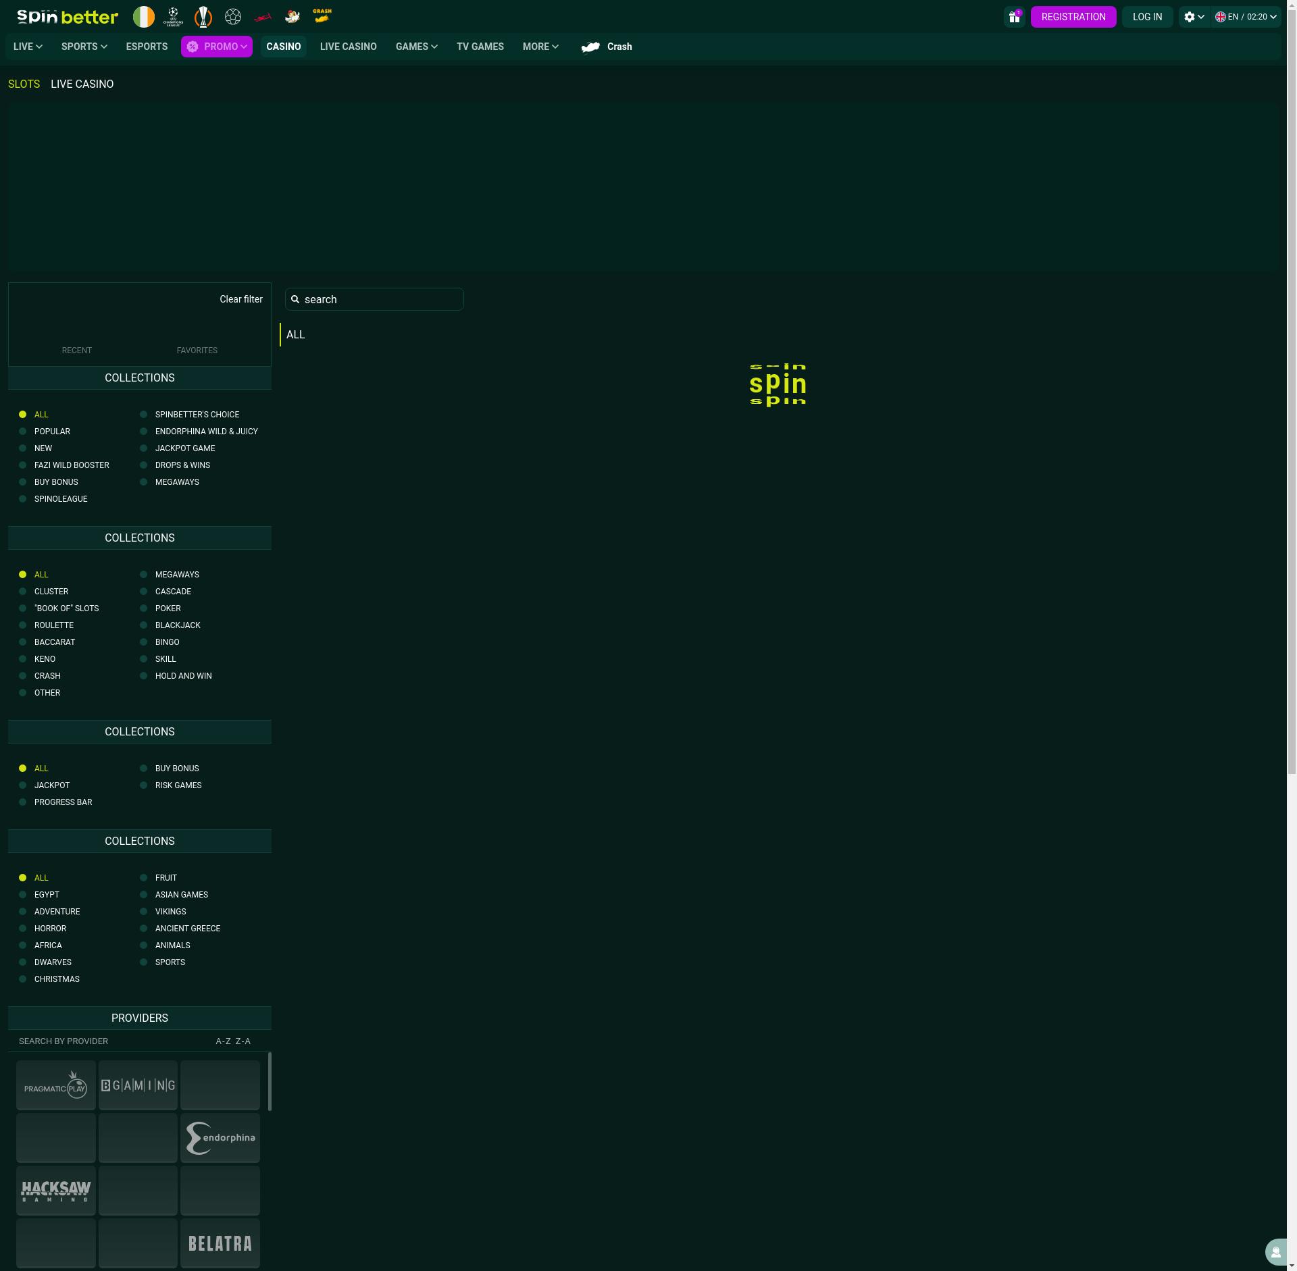Expand the language and time selector
1297x1271 pixels.
(1246, 17)
